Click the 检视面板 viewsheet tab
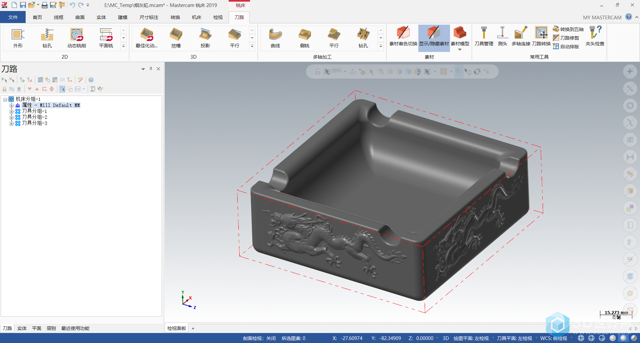 [x=177, y=328]
